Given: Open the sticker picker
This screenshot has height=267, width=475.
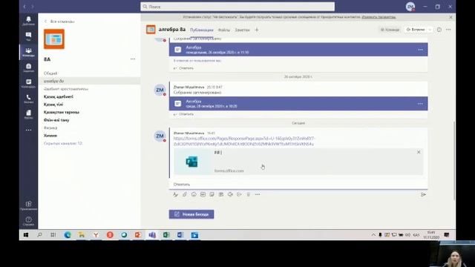Looking at the screenshot, I should click(212, 194).
